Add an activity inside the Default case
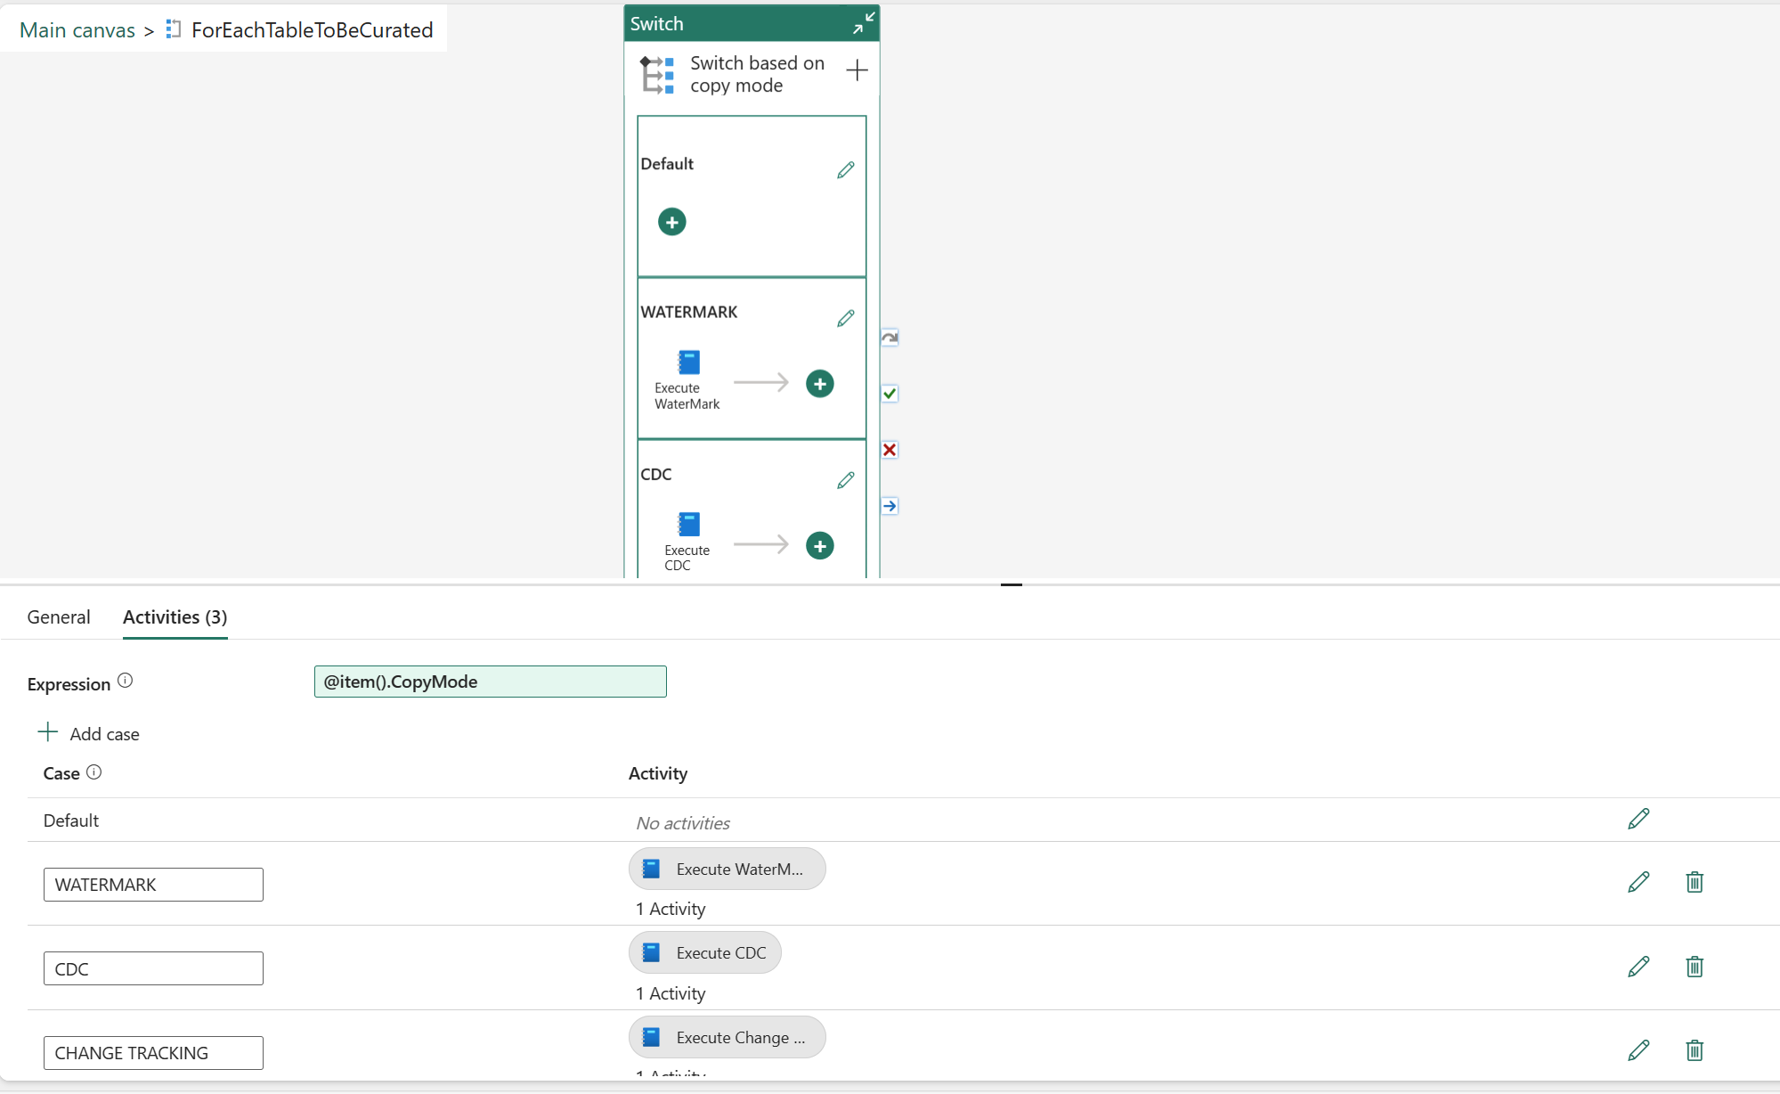This screenshot has width=1780, height=1094. (x=671, y=221)
